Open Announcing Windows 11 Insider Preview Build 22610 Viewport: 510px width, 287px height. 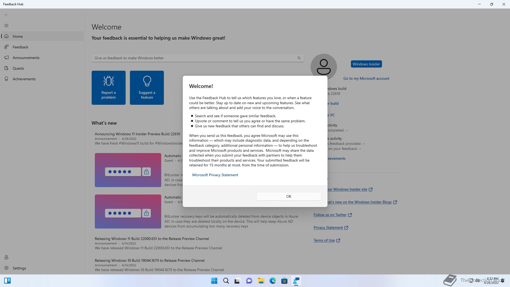point(137,134)
